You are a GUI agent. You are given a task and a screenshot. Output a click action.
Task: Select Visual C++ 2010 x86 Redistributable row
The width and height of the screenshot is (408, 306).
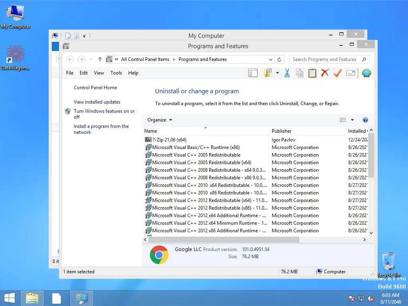coord(210,193)
